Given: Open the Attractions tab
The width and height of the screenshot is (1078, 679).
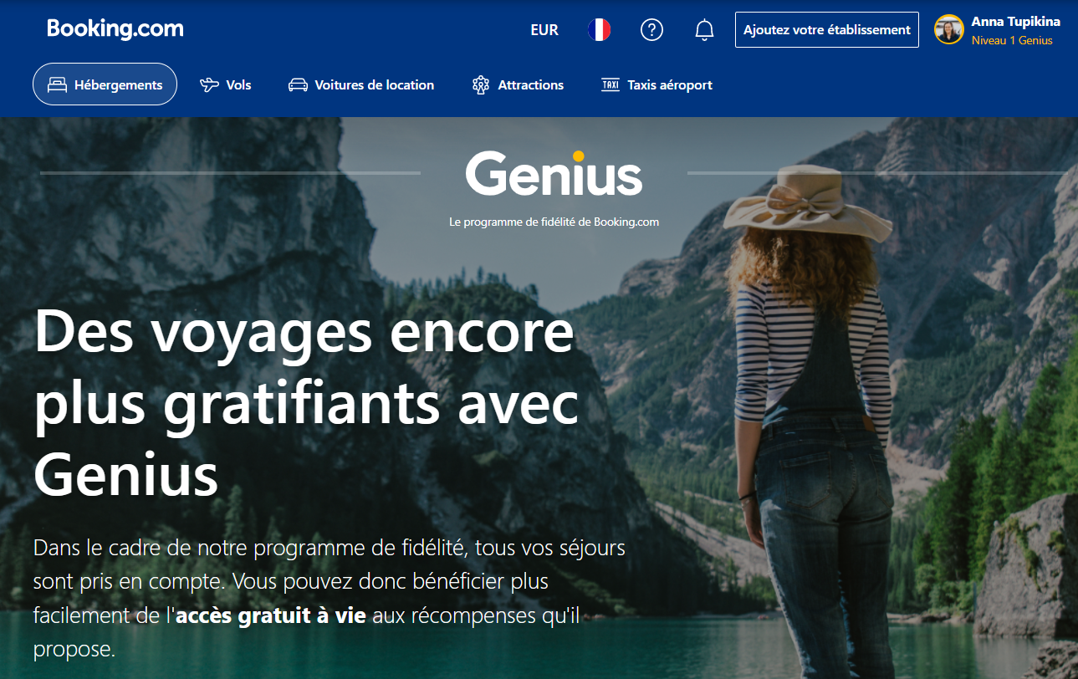Looking at the screenshot, I should 518,84.
